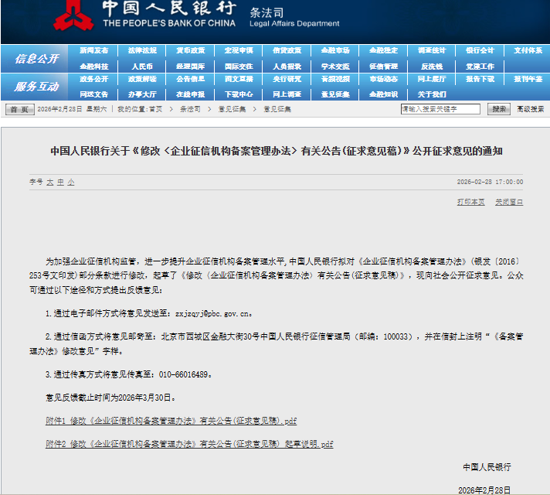
Task: Go to 金融市场 in navigation
Action: [335, 51]
